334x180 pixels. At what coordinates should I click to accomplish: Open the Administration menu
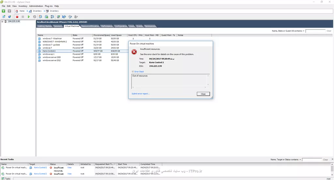[x=36, y=6]
